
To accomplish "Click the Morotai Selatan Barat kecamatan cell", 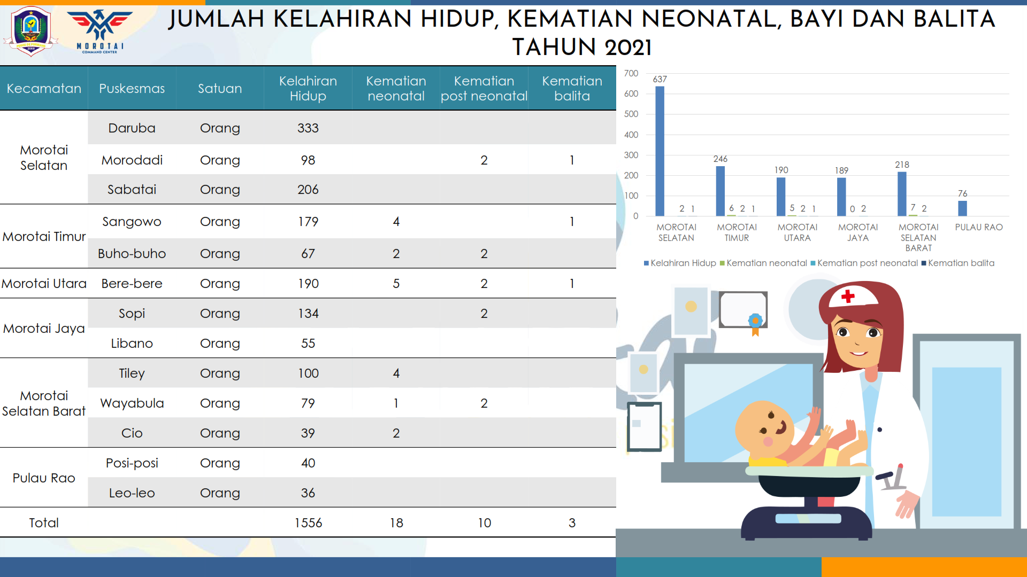I will pyautogui.click(x=44, y=403).
